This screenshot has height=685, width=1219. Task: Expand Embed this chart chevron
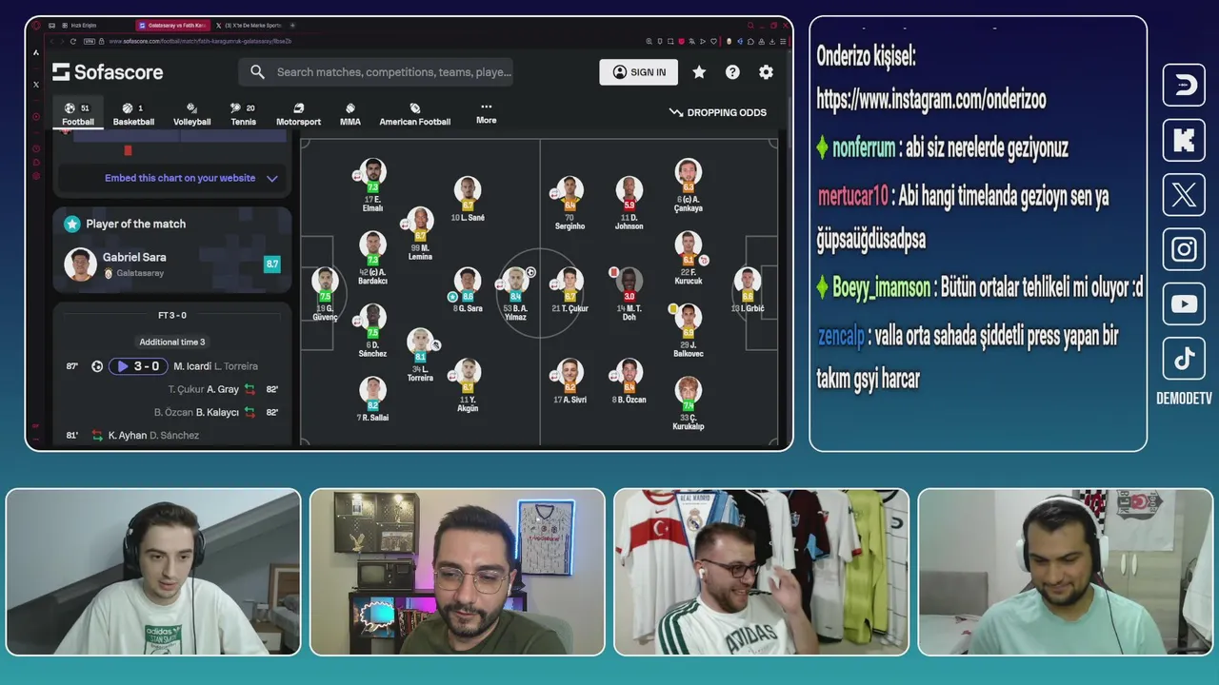coord(272,178)
